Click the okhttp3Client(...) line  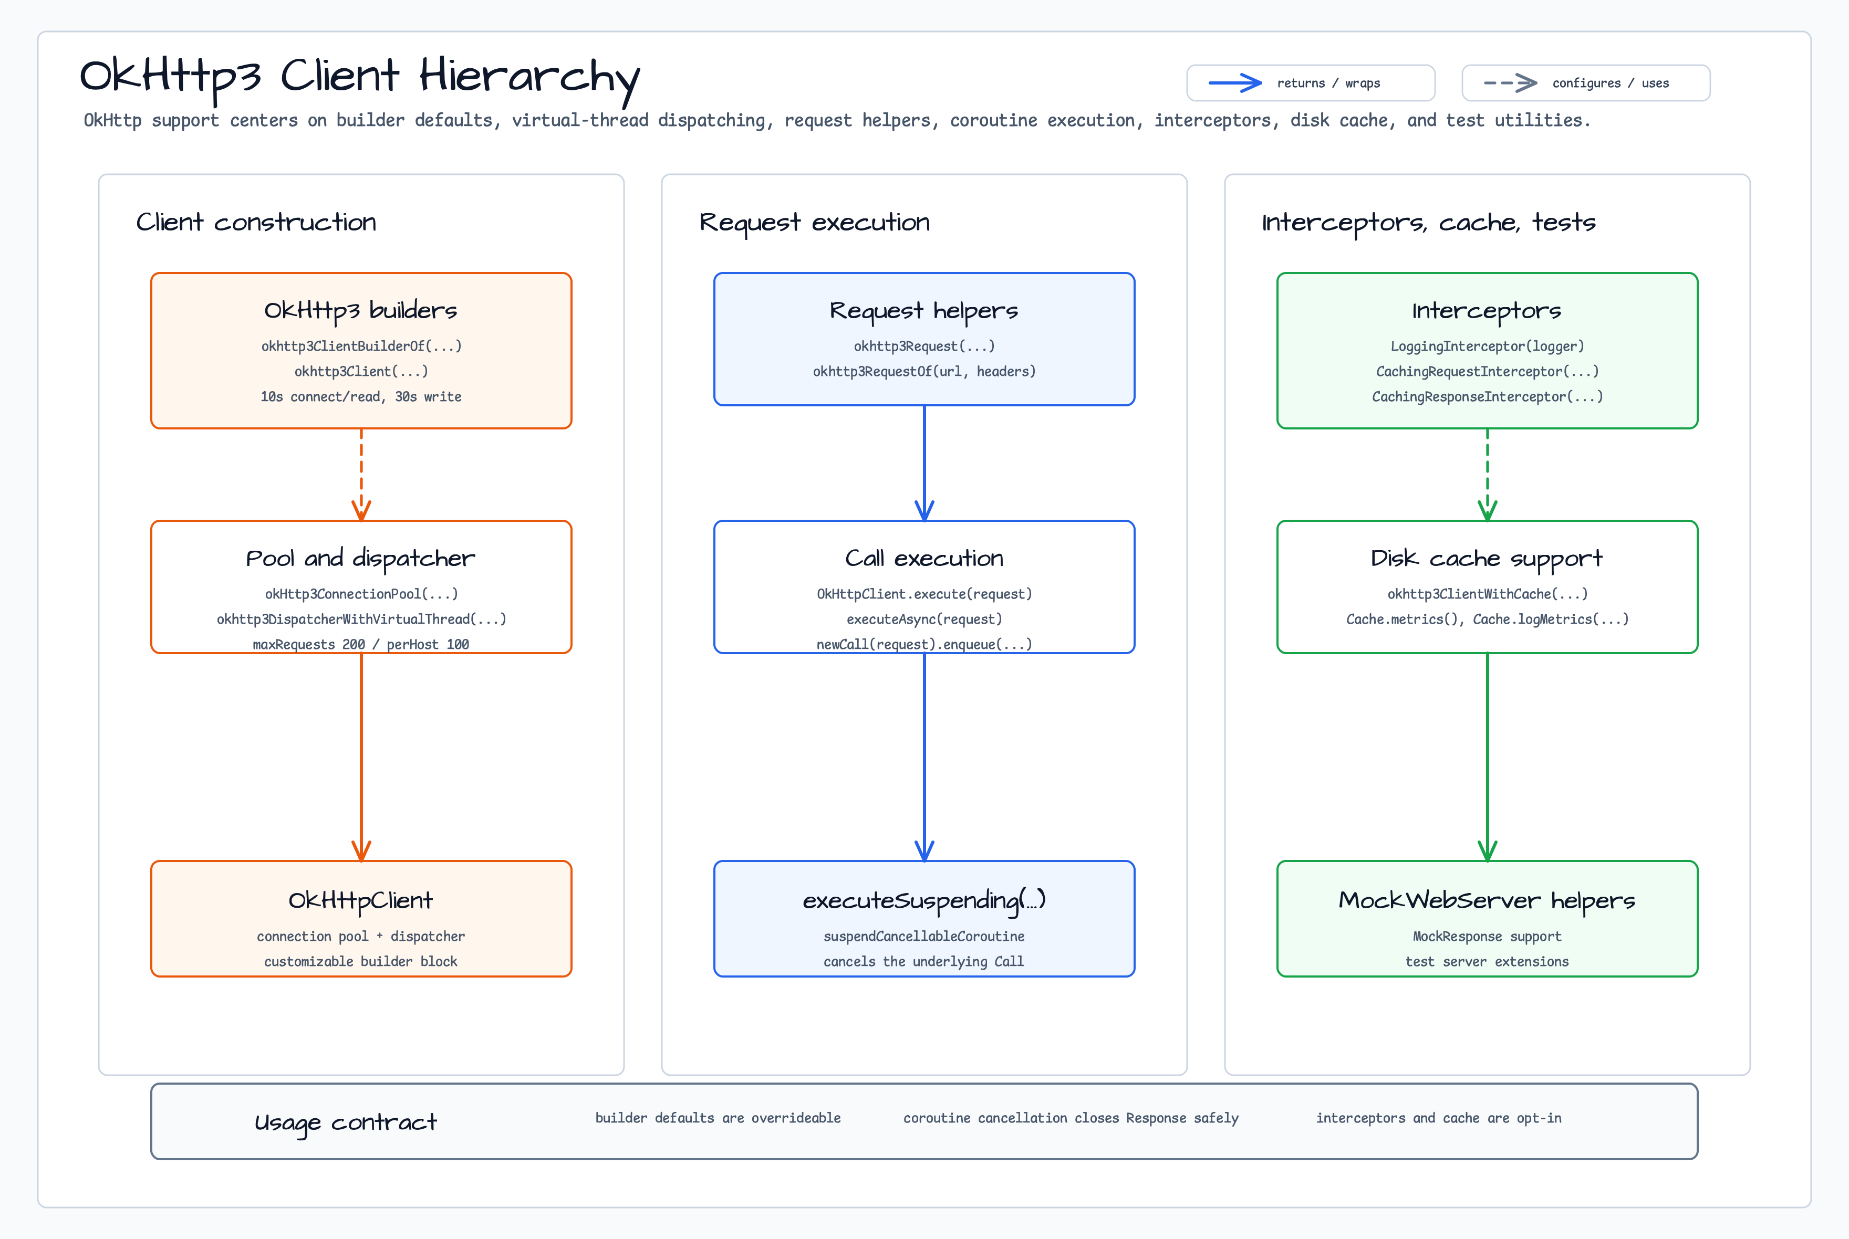(x=361, y=371)
